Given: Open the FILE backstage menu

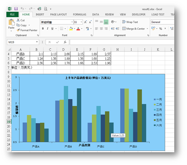Looking at the screenshot, I should coord(12,14).
